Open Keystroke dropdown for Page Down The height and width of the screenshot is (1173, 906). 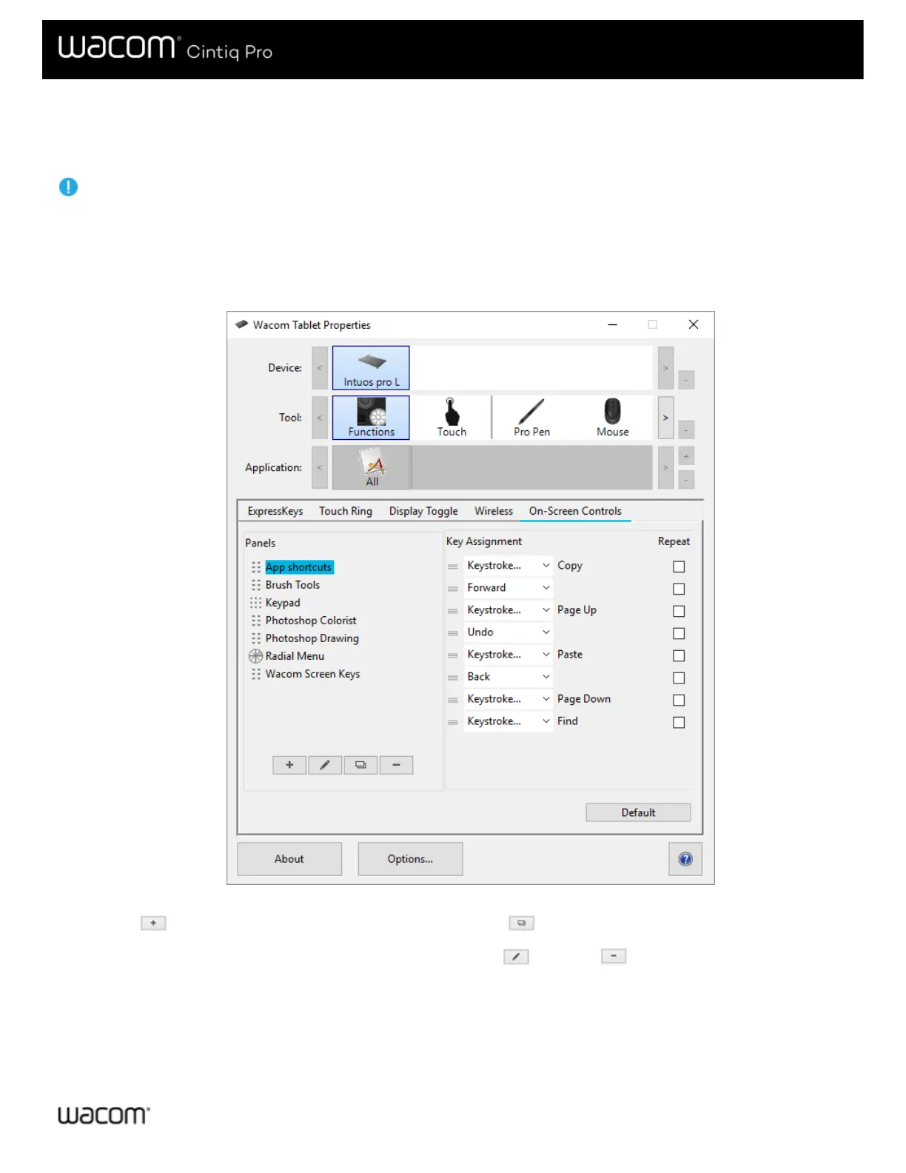509,699
